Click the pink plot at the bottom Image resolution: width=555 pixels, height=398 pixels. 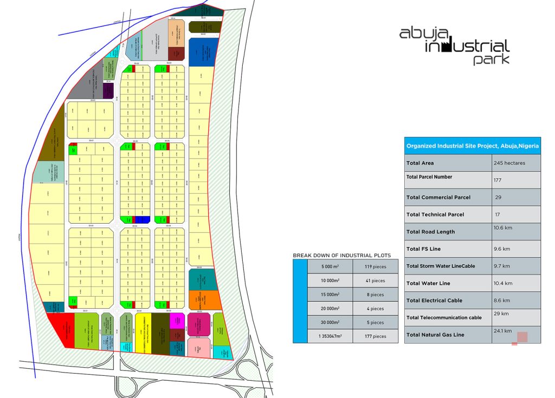tap(198, 348)
